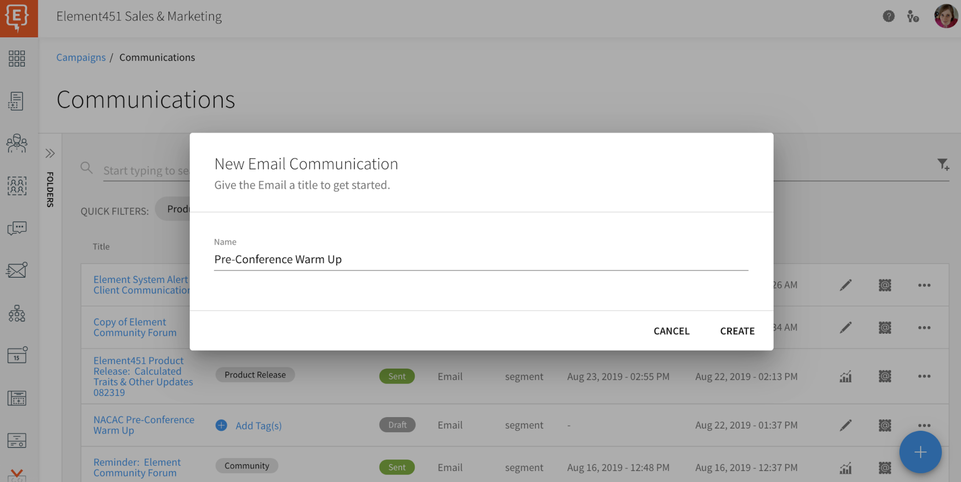Click the partially hidden Prod quick filter chip
961x482 pixels.
pos(173,209)
